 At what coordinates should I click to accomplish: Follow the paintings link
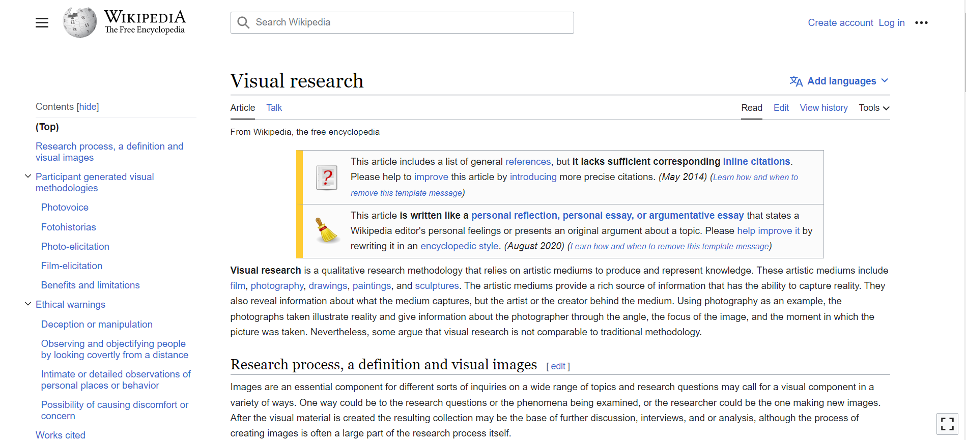(x=372, y=286)
